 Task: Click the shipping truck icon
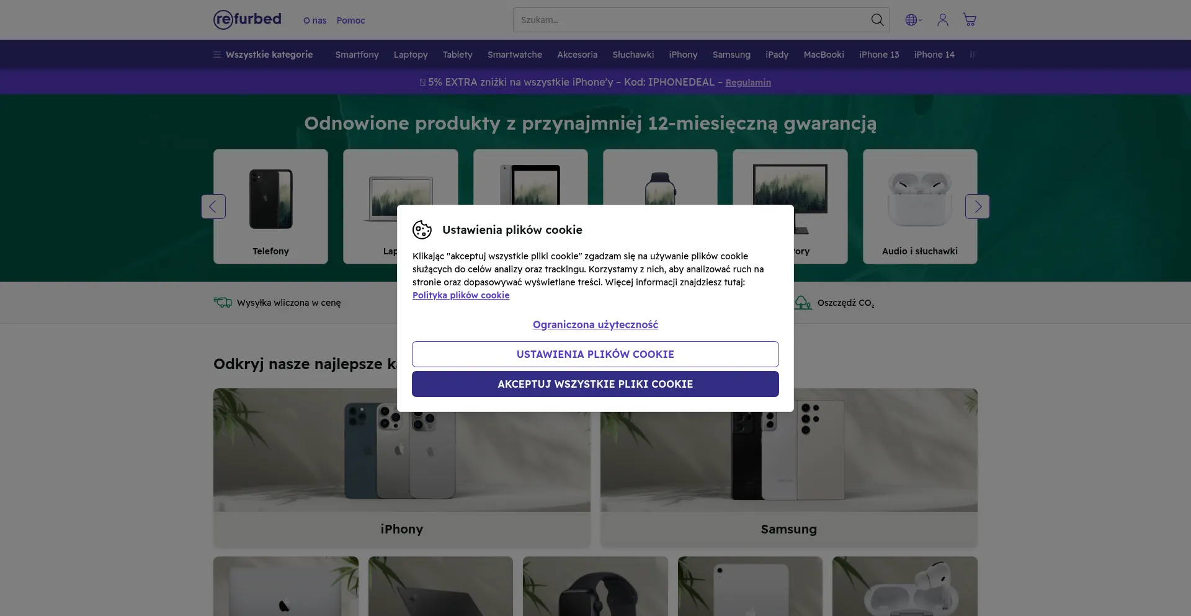point(223,303)
